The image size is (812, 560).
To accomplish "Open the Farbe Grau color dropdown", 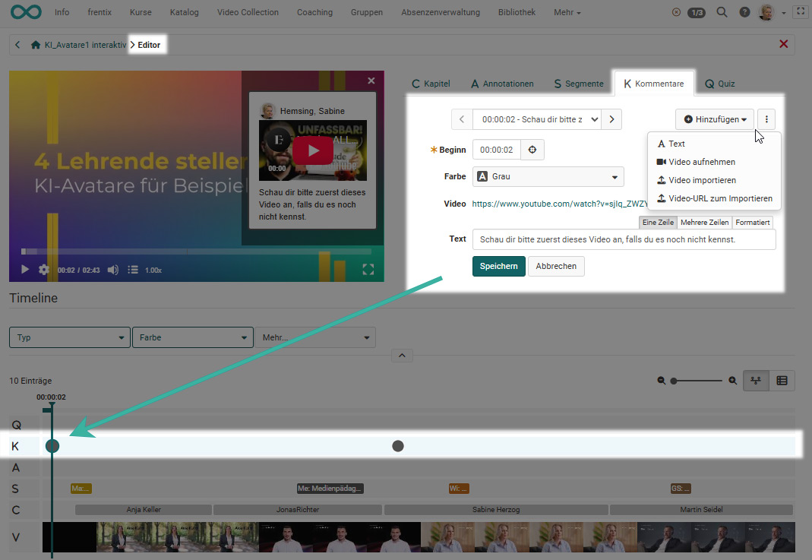I will (548, 177).
